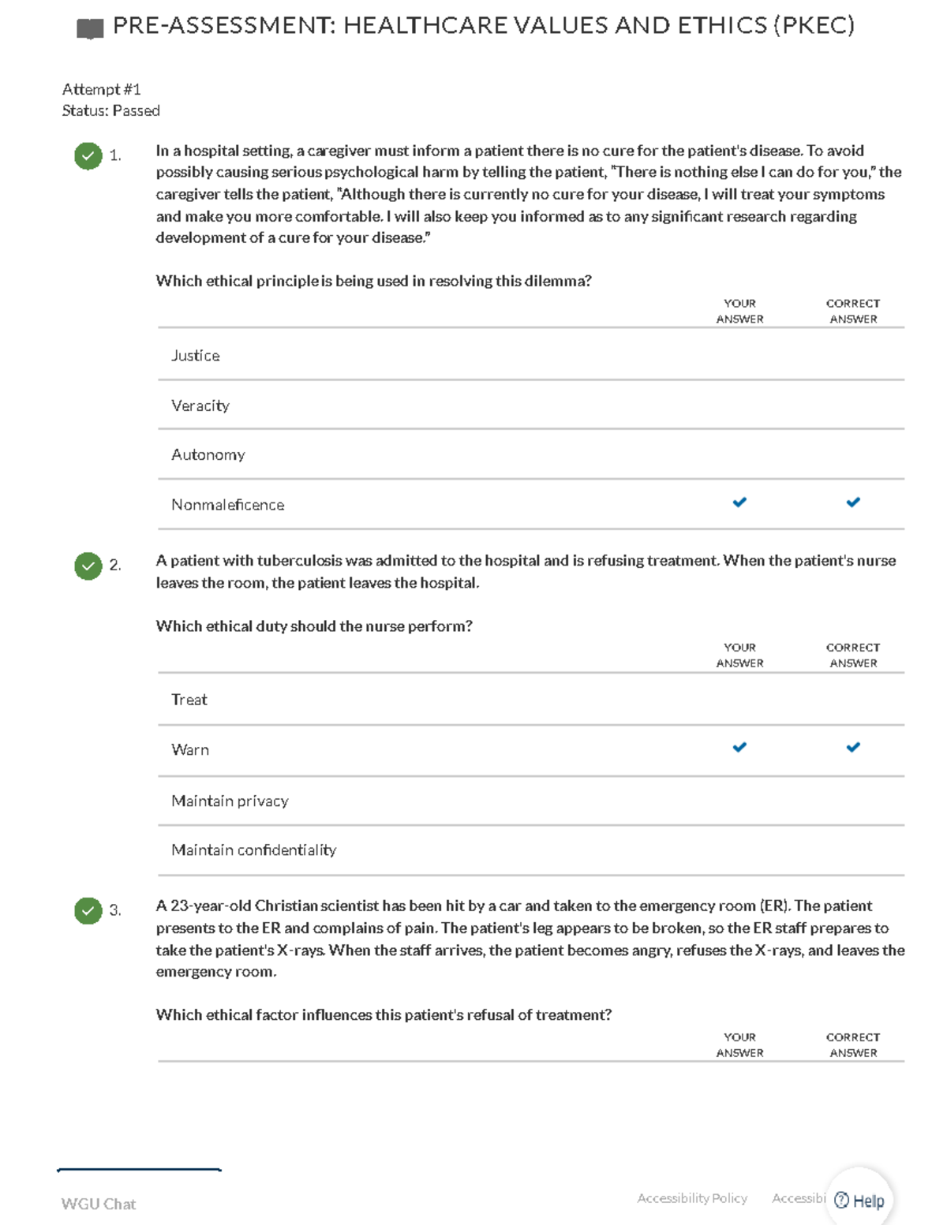Select the Autonomy answer option
Screen dimensions: 947x1225
(208, 455)
